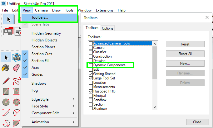Uncheck the PlusSpec PRO toolbar
The image size is (213, 128).
point(91,91)
